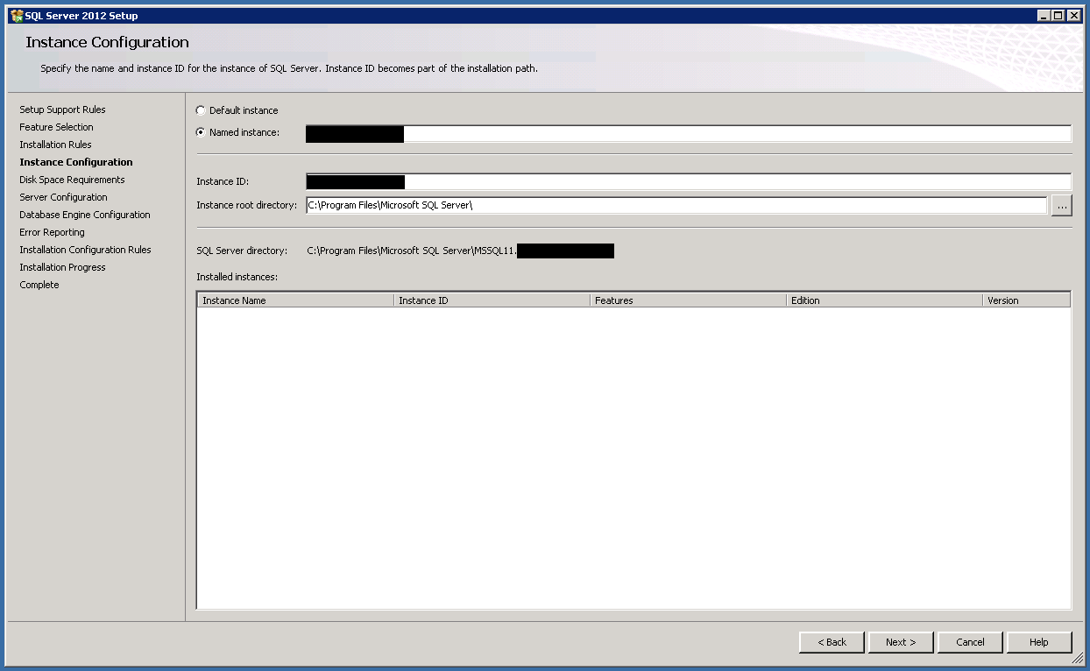This screenshot has height=671, width=1090.
Task: Select Installation Progress step in sidebar
Action: coord(62,267)
